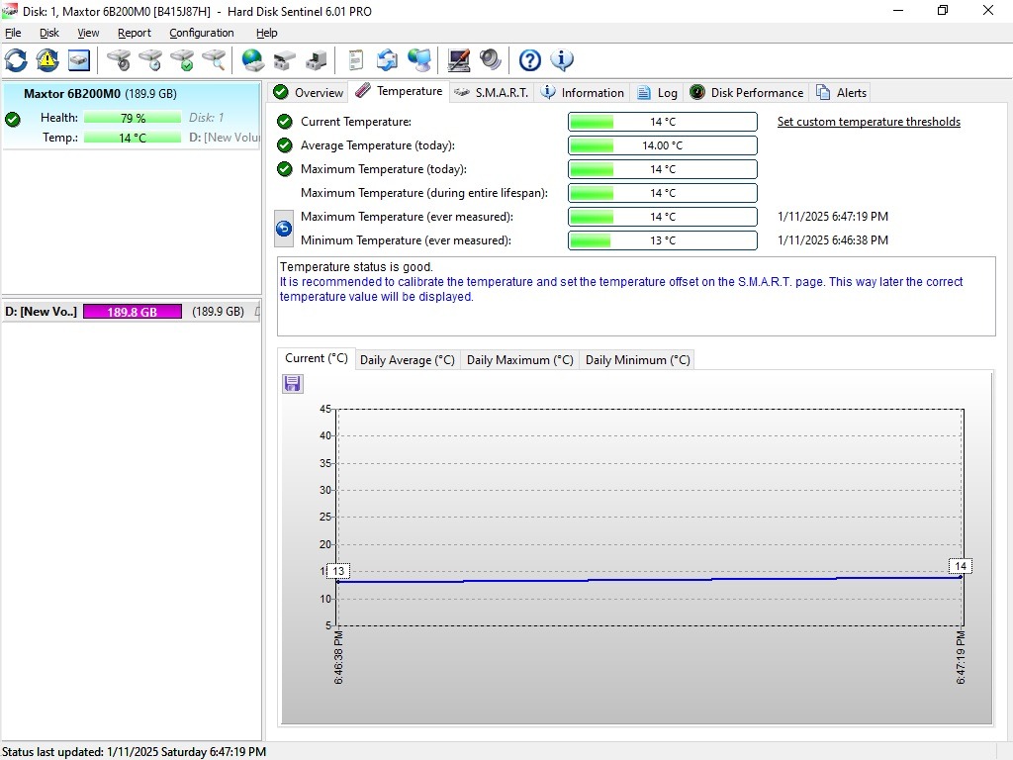
Task: Click the globe toolbar icon
Action: (253, 60)
